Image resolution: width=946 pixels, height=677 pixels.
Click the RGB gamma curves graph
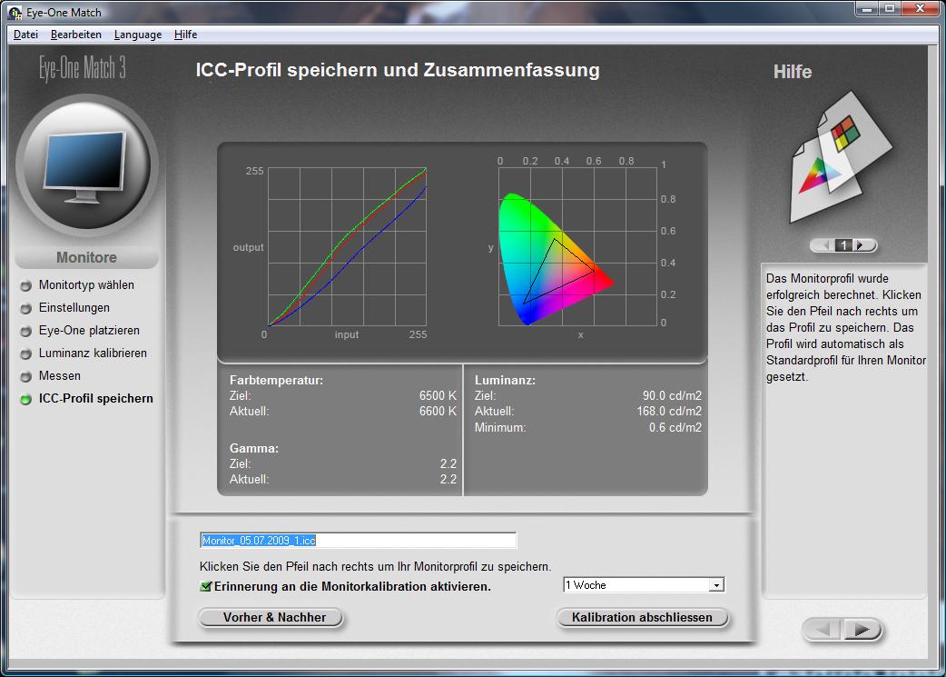pos(347,246)
